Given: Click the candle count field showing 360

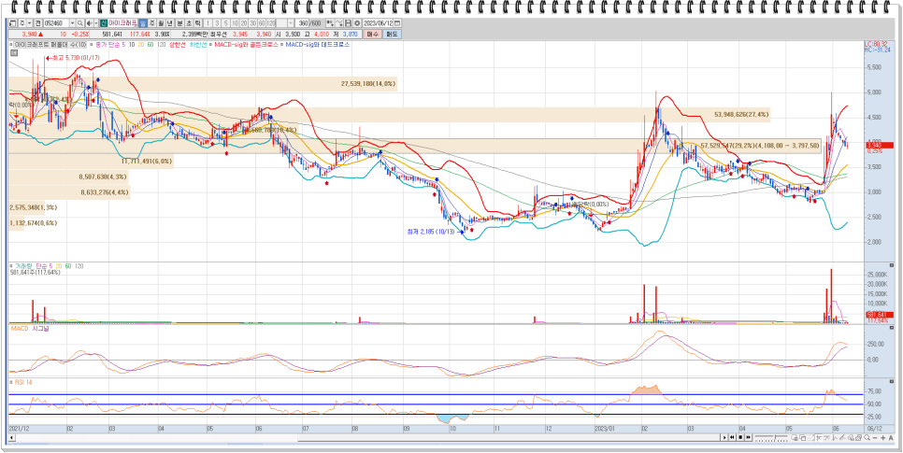Looking at the screenshot, I should [x=302, y=23].
